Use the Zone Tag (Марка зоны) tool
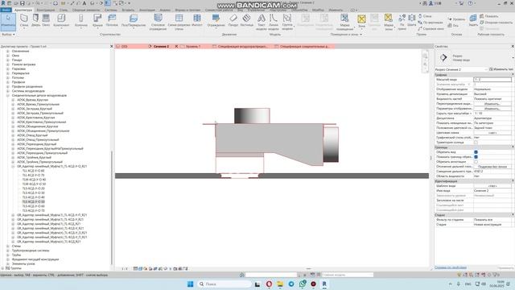Viewport: 515px width, 290px height. (x=389, y=22)
